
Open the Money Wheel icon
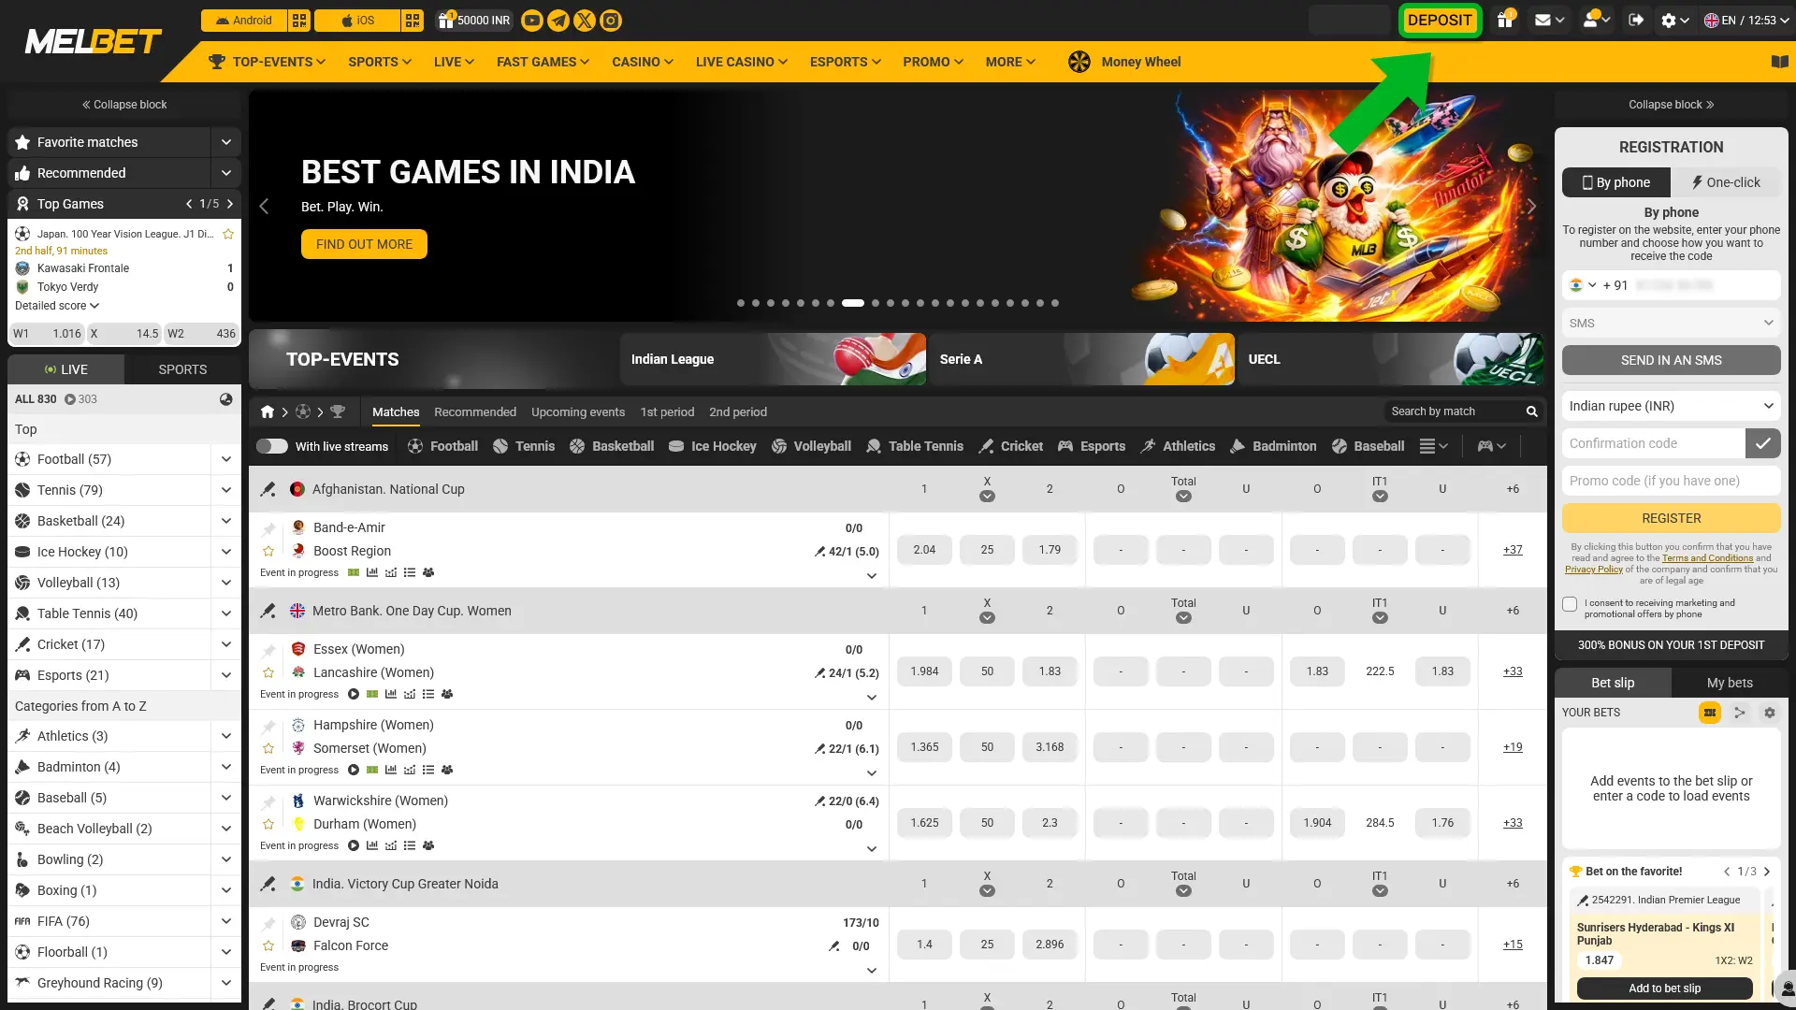1079,62
